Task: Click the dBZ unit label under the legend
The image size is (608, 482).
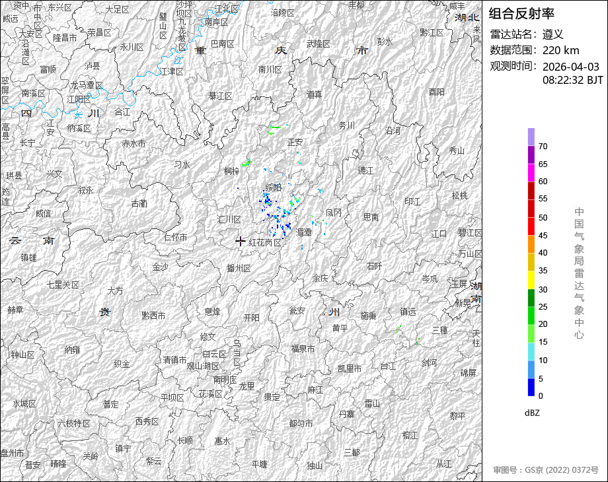Action: click(x=532, y=413)
